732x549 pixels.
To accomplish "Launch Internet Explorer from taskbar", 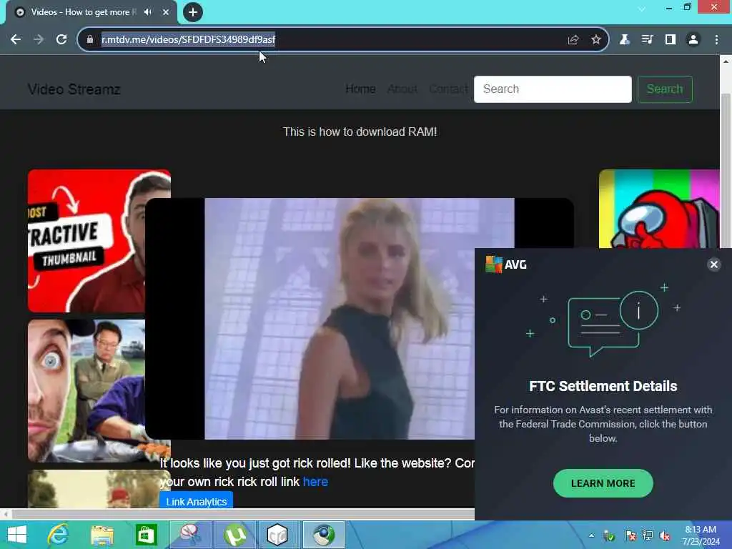I will (58, 535).
